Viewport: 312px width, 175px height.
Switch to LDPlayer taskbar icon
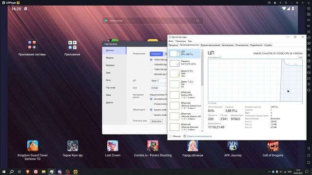click(x=76, y=172)
